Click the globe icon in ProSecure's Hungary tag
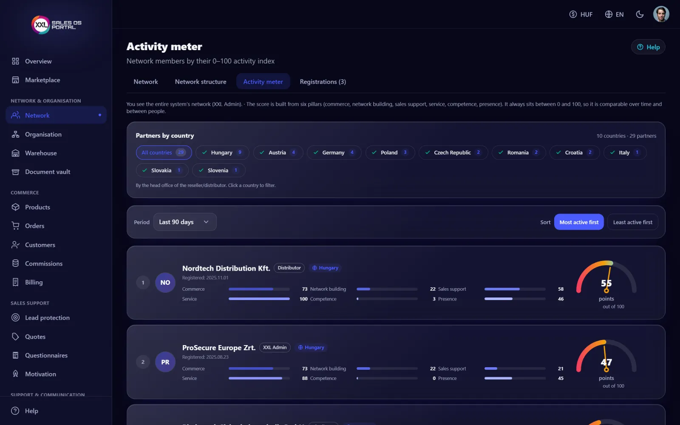Viewport: 680px width, 425px height. click(300, 348)
